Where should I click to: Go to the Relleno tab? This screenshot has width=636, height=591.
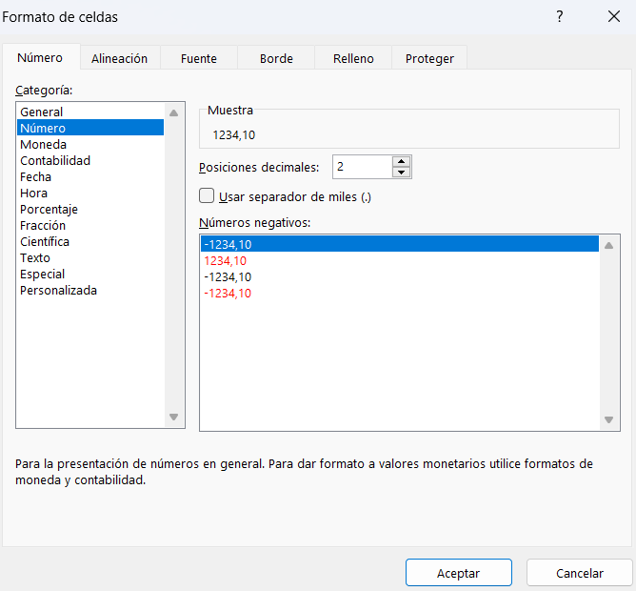(x=353, y=58)
